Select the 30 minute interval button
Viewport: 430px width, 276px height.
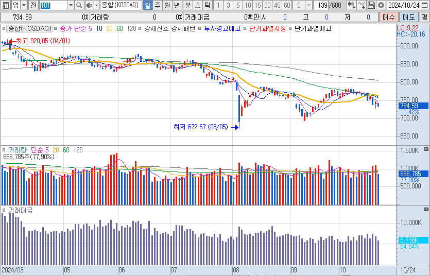[267, 5]
